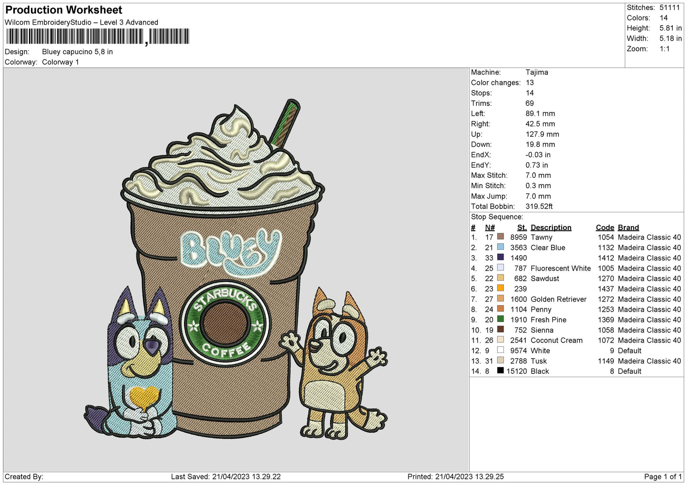
Task: Click the Tawny color swatch in row 1
Action: coord(500,237)
